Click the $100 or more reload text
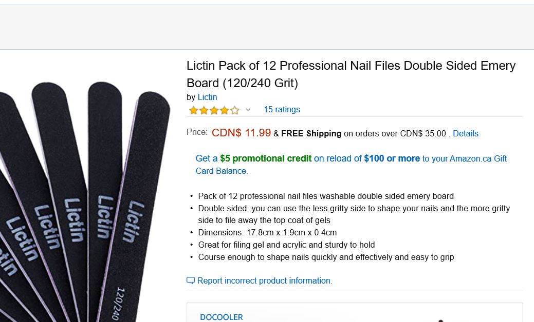This screenshot has height=322, width=534. click(x=392, y=158)
